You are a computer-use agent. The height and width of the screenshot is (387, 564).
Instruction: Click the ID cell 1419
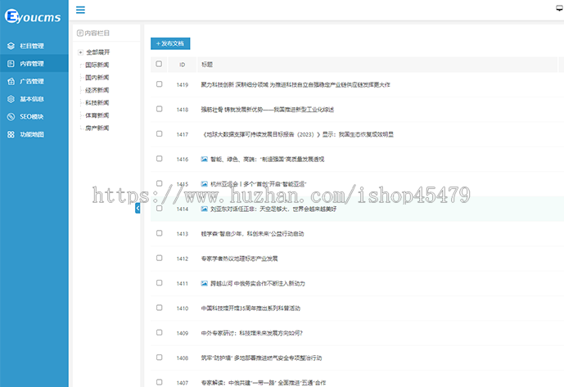183,84
